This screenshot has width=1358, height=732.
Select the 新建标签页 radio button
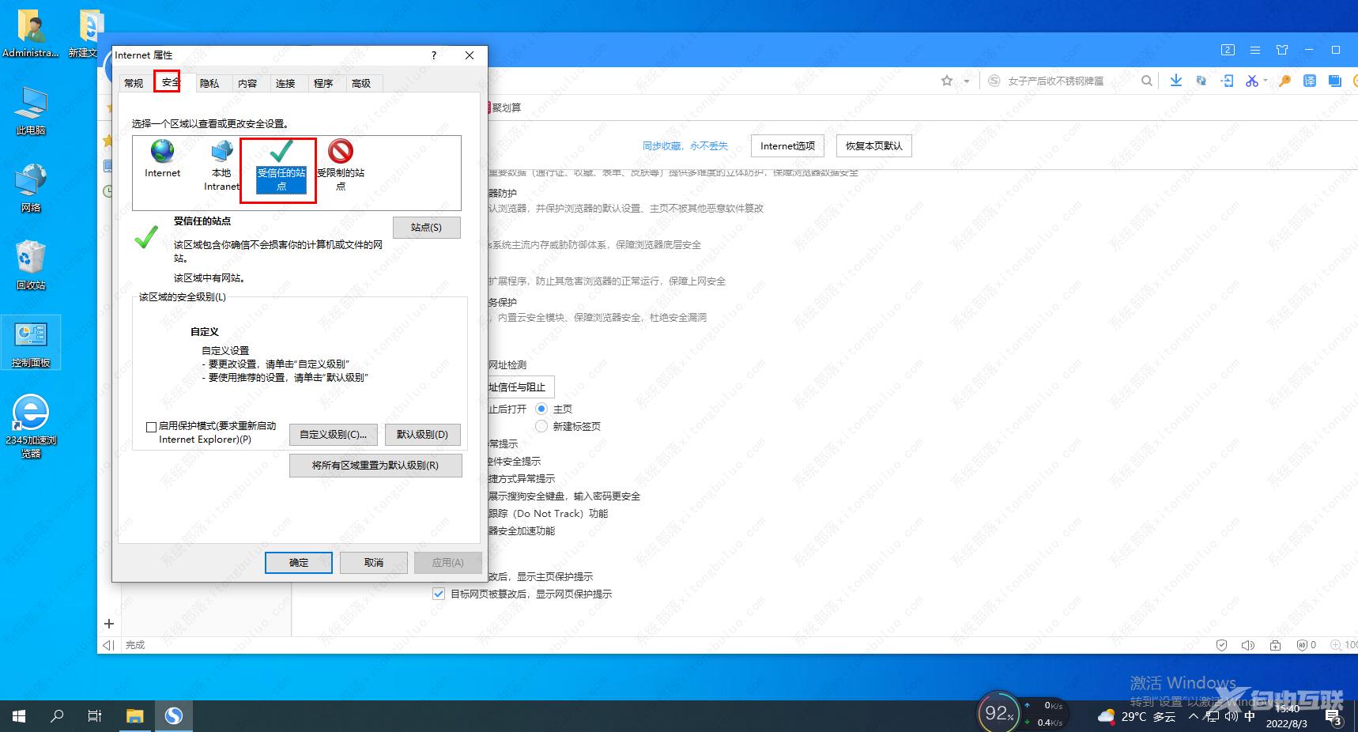pos(541,426)
